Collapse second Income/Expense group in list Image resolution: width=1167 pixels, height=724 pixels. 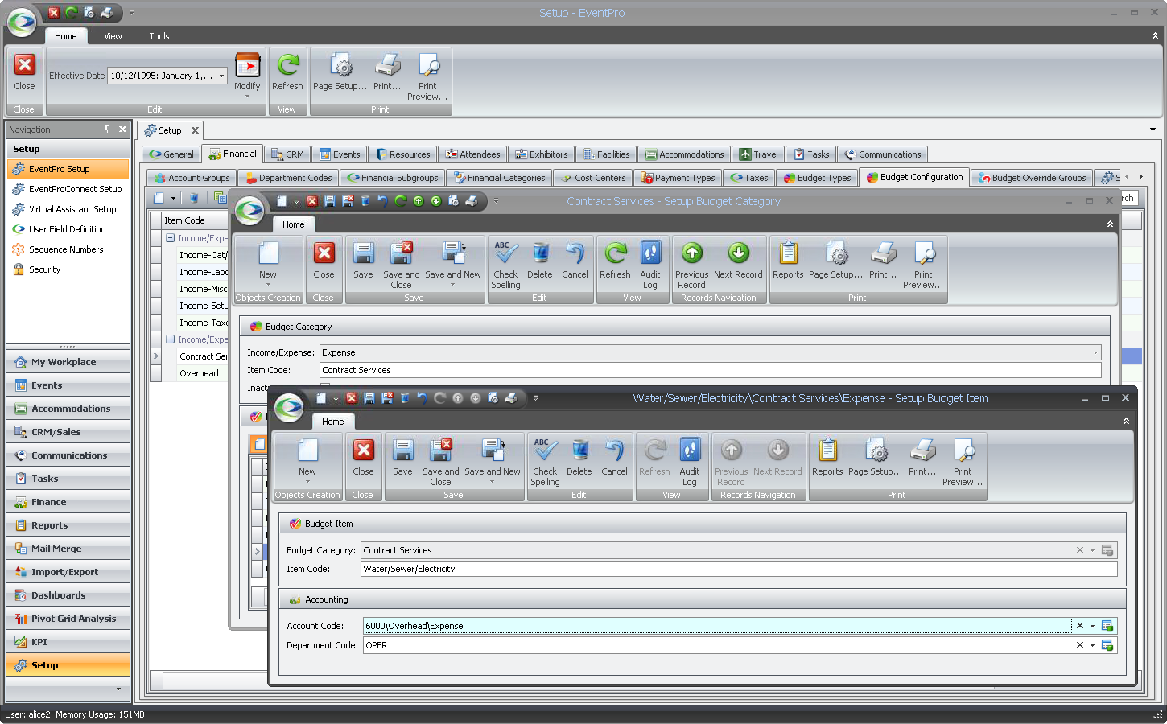170,339
